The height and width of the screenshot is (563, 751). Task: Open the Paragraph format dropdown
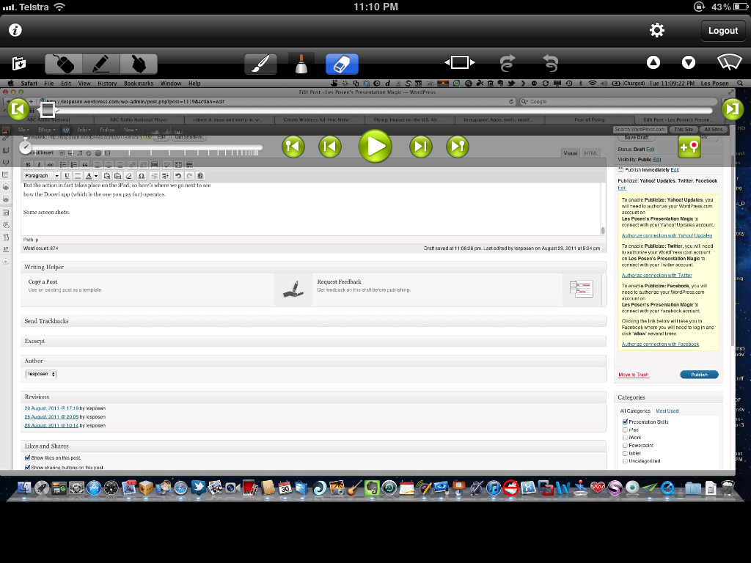pos(40,176)
